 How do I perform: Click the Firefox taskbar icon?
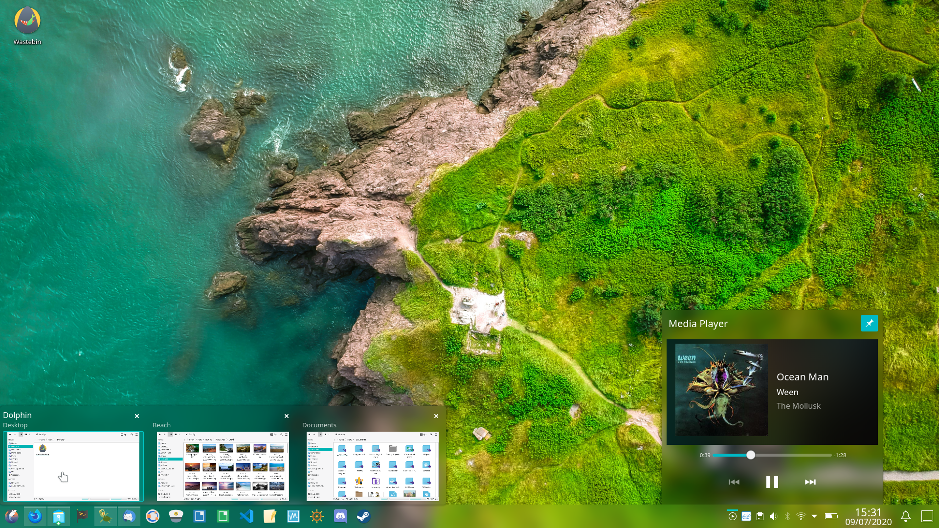pyautogui.click(x=35, y=516)
